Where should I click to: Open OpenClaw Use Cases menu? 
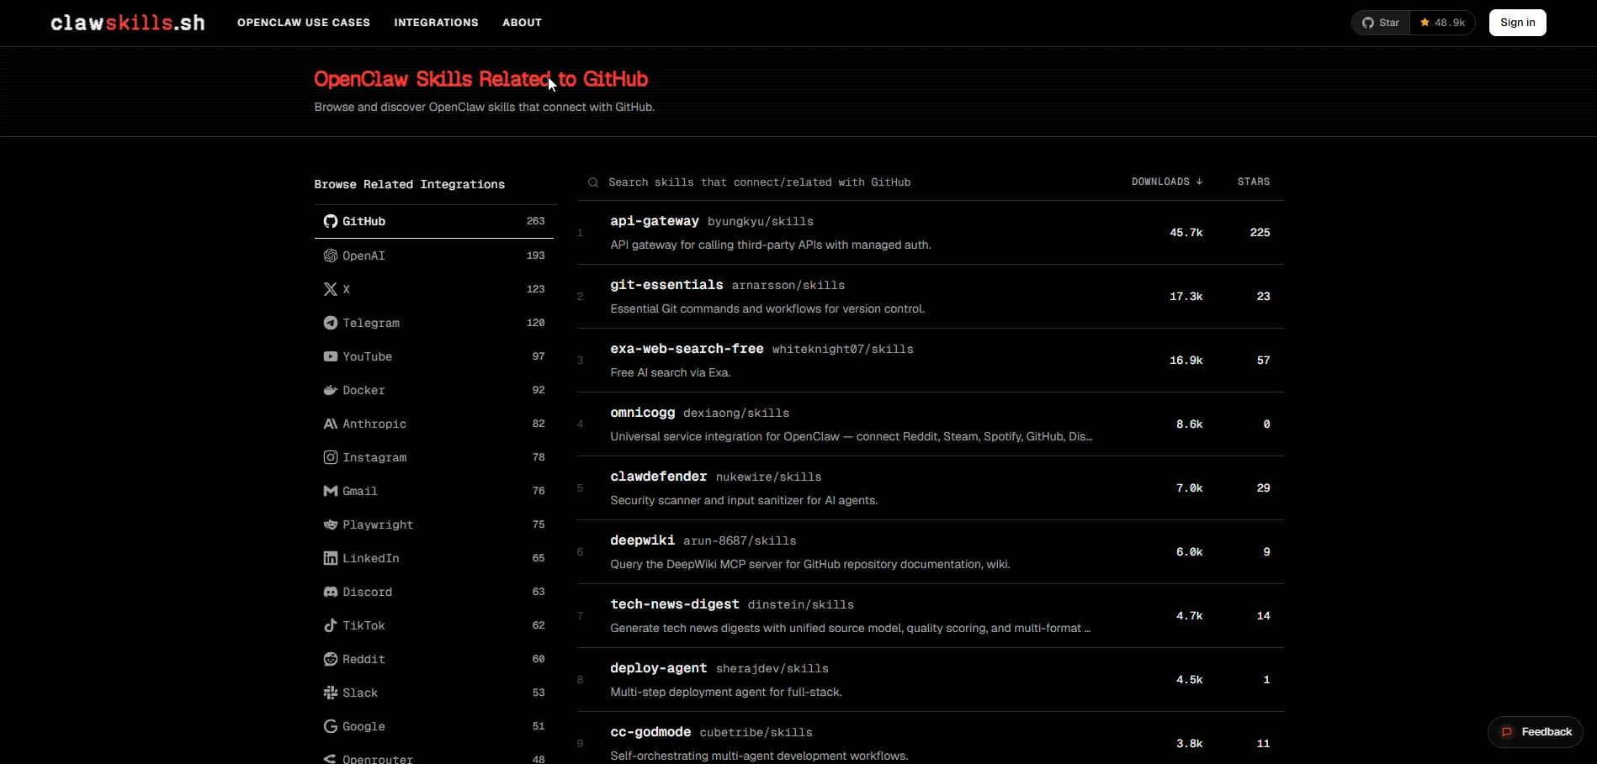point(304,23)
